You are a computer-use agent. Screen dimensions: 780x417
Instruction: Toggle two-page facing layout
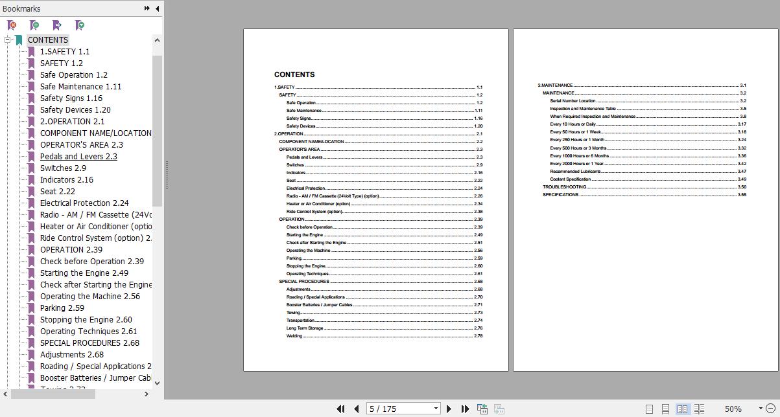tap(682, 409)
